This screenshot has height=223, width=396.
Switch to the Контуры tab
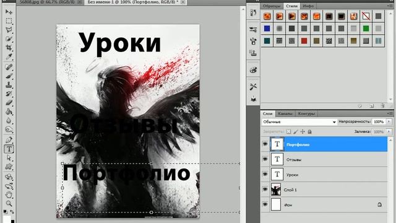(x=306, y=113)
